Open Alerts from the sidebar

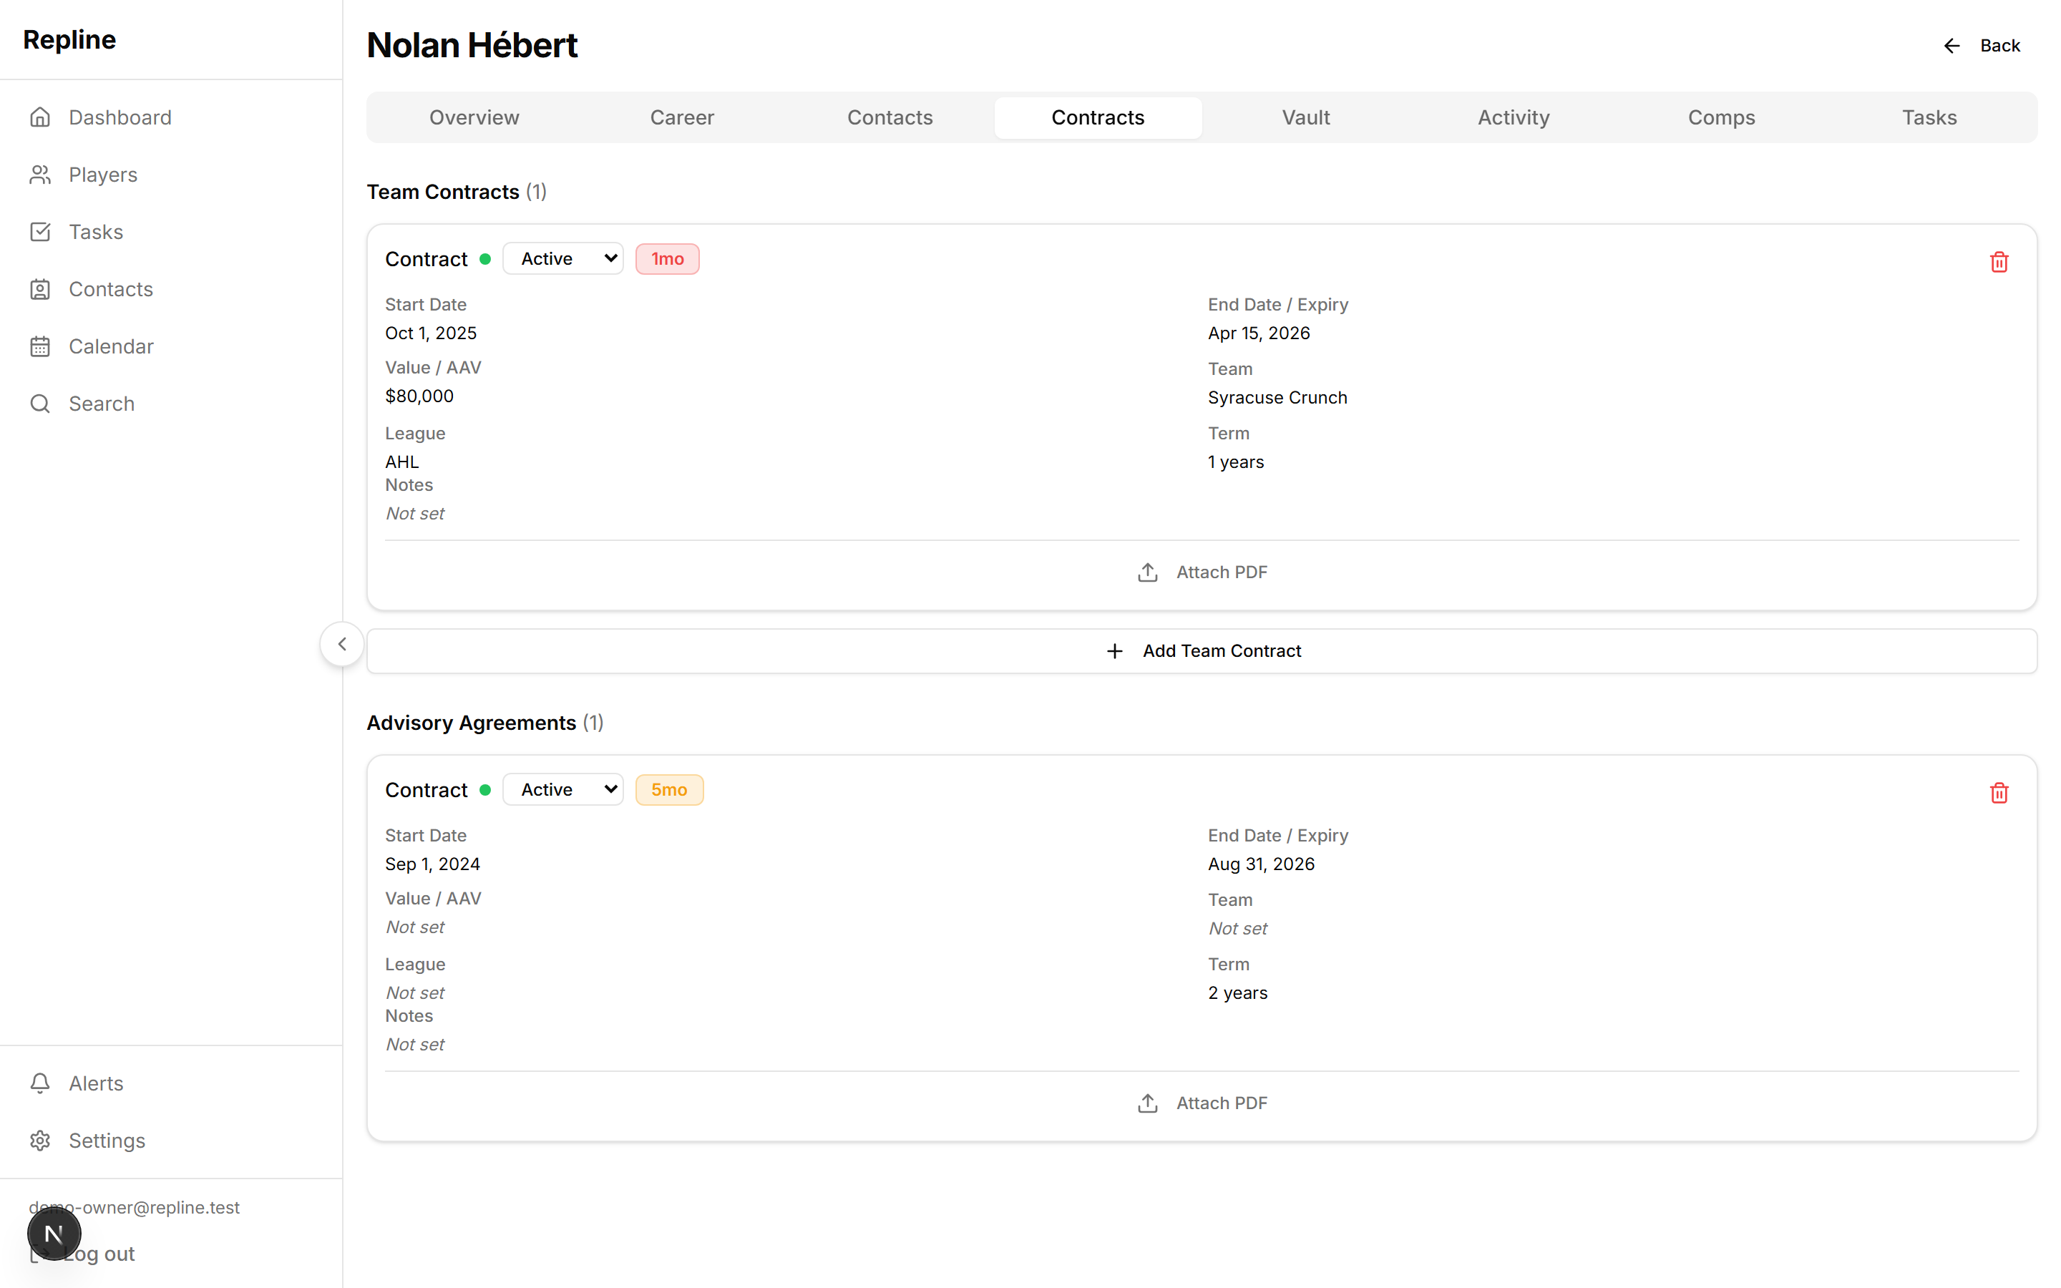point(95,1083)
